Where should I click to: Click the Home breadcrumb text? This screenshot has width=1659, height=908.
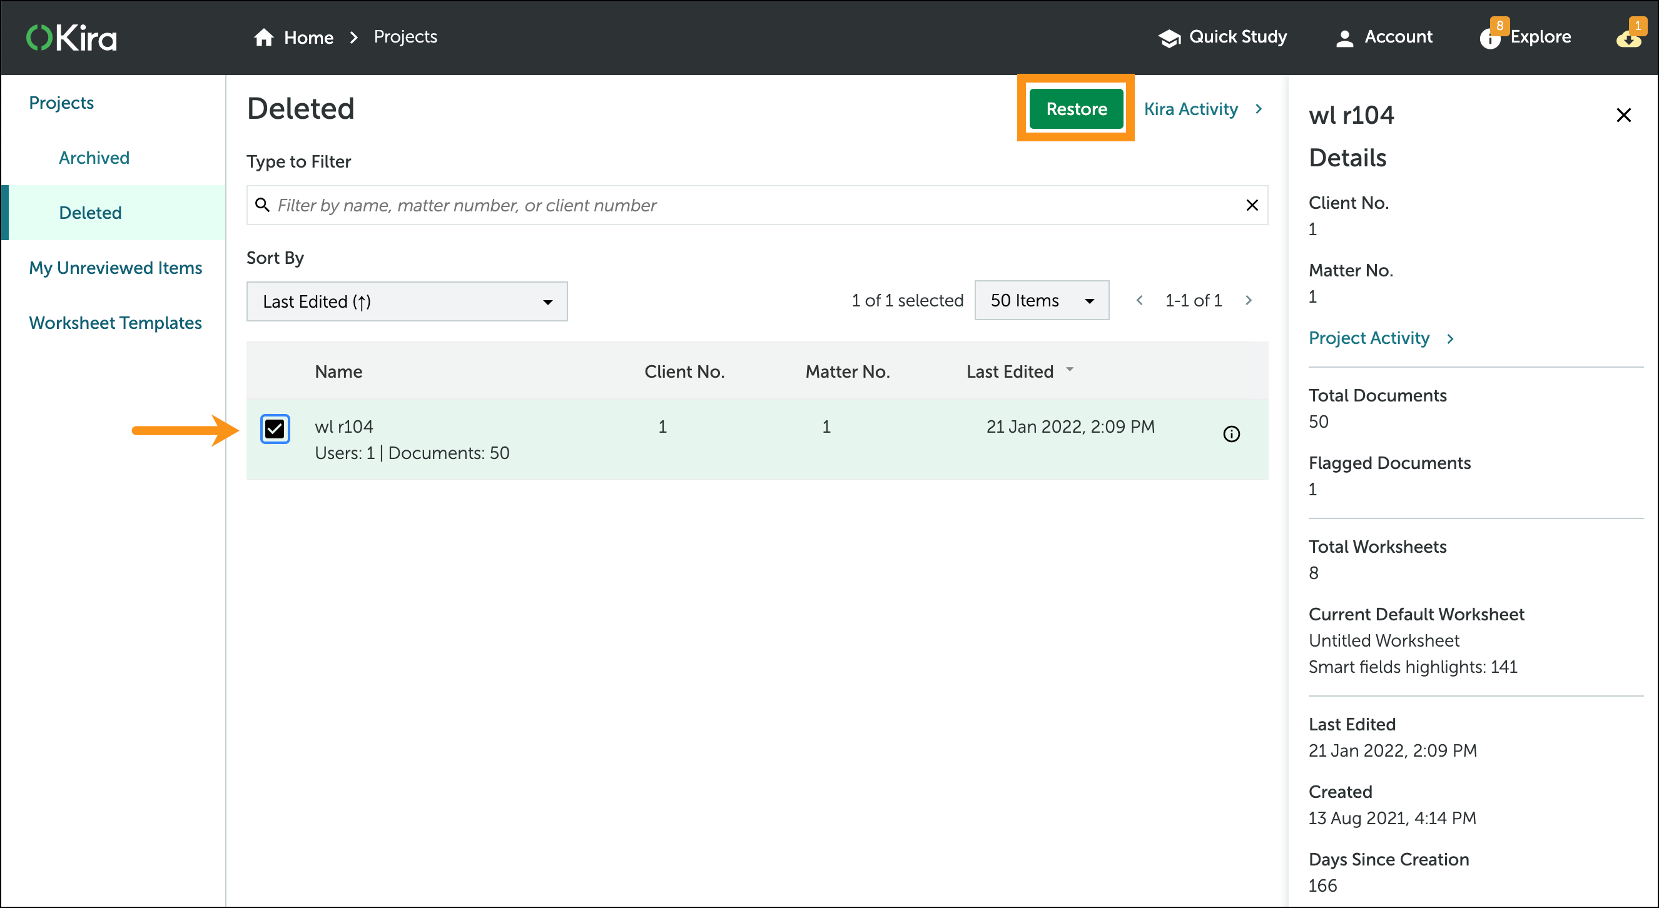(x=308, y=38)
